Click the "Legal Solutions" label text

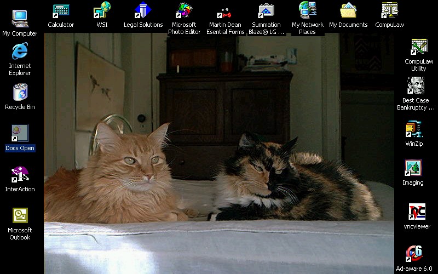click(x=143, y=25)
